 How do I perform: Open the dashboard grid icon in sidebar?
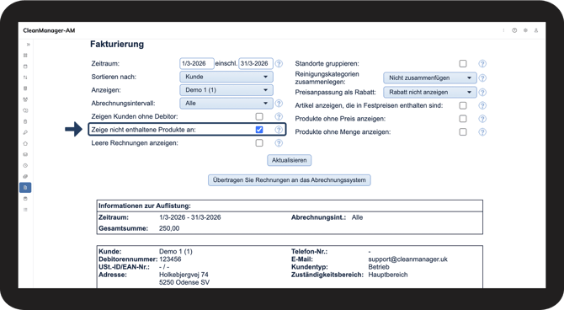(x=25, y=56)
